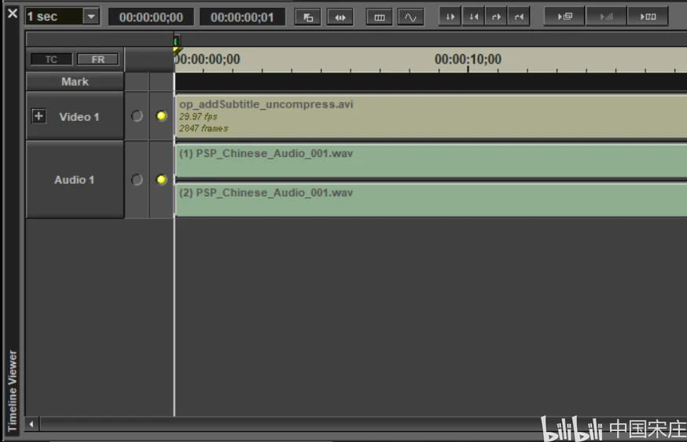Toggle the waveform curve display icon
The height and width of the screenshot is (442, 687).
410,16
